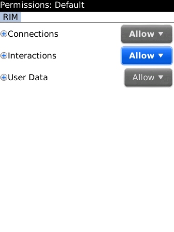This screenshot has width=174, height=232.
Task: Select the Interactions tree row label
Action: [32, 56]
